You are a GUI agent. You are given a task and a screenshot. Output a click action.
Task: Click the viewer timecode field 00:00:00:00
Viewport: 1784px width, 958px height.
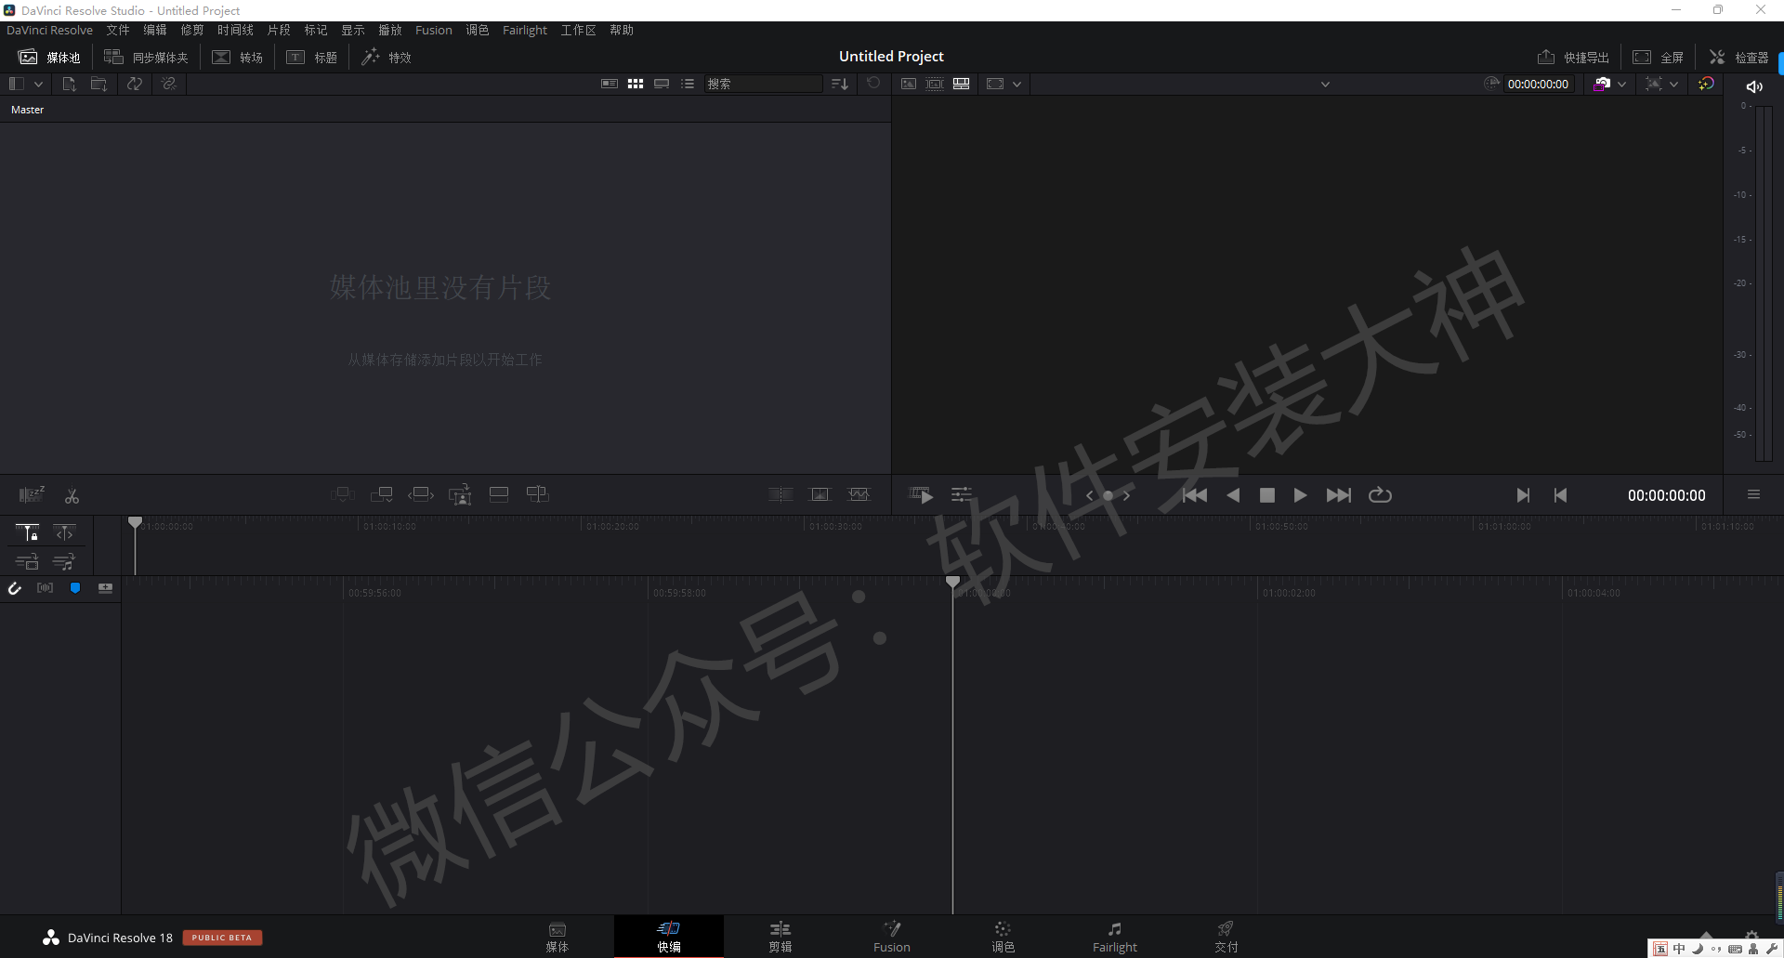(1538, 84)
